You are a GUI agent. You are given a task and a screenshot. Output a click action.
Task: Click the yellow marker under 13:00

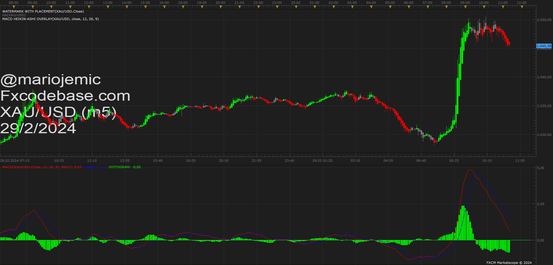pos(108,7)
